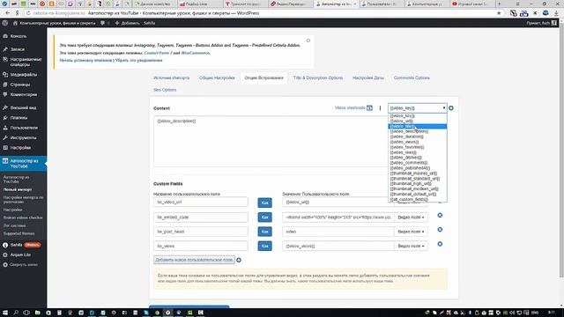Click the Как button for tie_post_head
Screen dimensions: 564x317
[264, 232]
